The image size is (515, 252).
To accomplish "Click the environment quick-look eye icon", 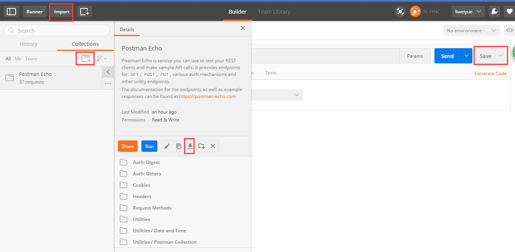I will (509, 30).
